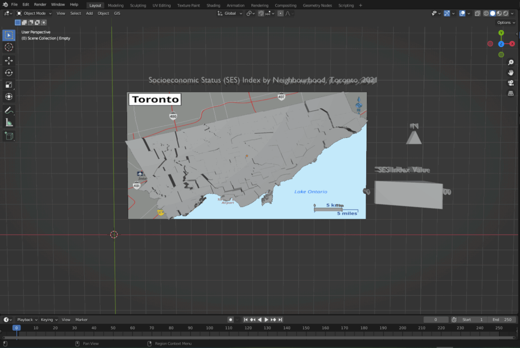Select the Rotate tool
The image size is (520, 348).
[9, 73]
